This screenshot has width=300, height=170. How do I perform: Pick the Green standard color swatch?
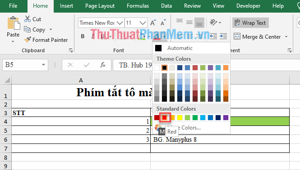195,117
